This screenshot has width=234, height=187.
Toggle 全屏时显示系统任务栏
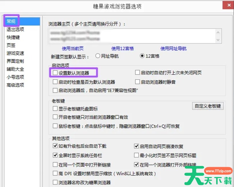point(55,155)
